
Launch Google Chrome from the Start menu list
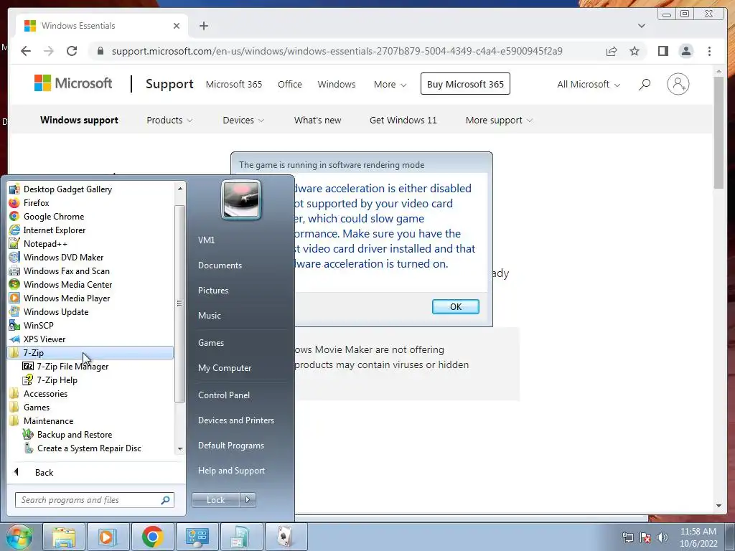coord(53,217)
